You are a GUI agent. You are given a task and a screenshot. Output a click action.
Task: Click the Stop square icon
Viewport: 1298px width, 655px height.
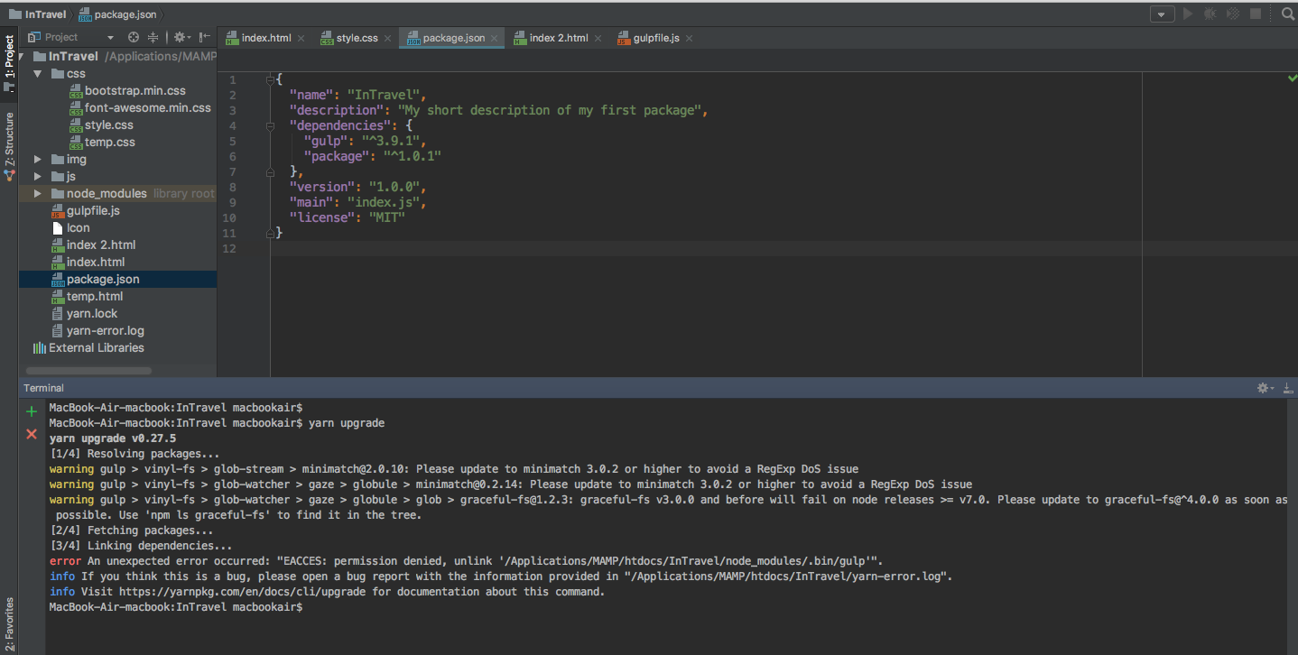pyautogui.click(x=1256, y=14)
